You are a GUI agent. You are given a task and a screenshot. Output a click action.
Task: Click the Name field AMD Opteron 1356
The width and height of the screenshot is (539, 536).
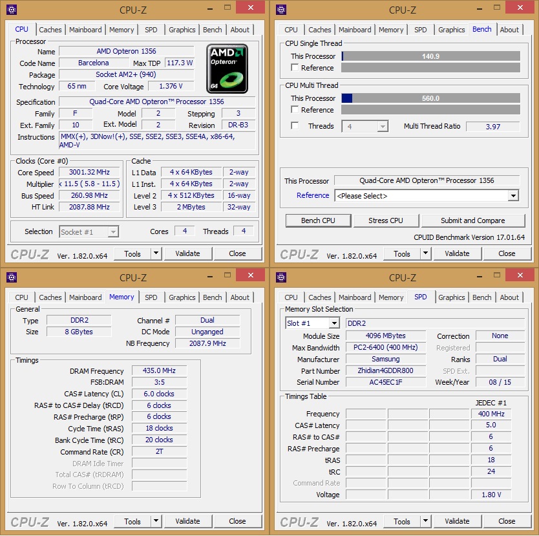click(x=126, y=51)
